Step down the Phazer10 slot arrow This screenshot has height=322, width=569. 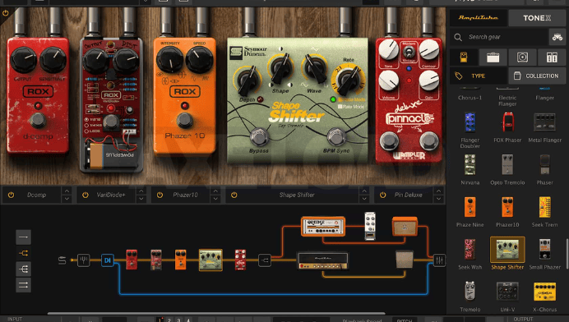(215, 199)
